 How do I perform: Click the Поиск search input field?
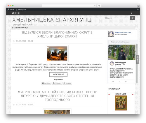[117, 18]
